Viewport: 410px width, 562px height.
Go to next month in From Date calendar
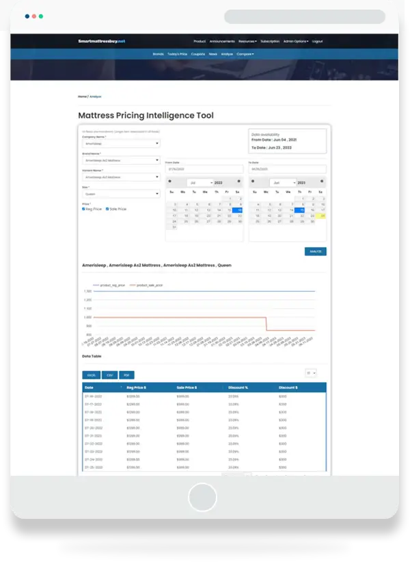pos(238,181)
